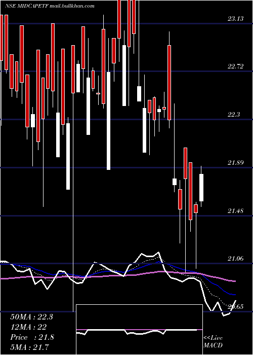Click the Price : 21.8 readout
This screenshot has height=355, width=253.
click(32, 337)
